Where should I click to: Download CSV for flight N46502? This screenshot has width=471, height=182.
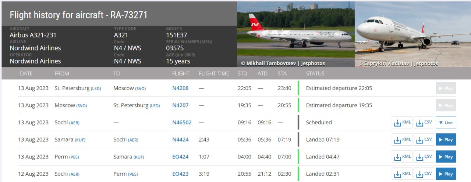pos(424,122)
